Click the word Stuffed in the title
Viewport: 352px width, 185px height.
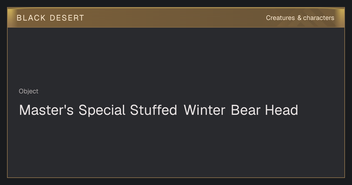tap(153, 110)
